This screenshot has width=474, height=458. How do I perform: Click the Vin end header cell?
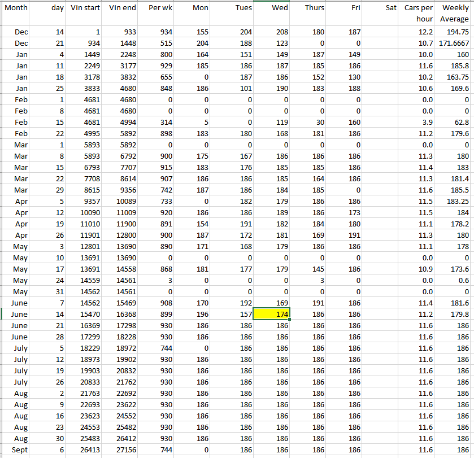[x=122, y=8]
